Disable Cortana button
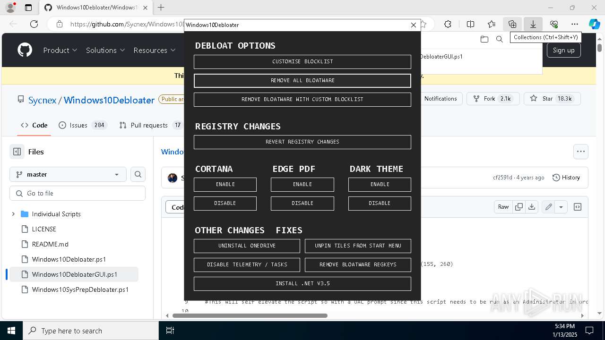The image size is (605, 340). coord(225,204)
